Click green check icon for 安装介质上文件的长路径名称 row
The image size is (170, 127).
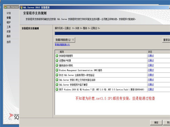(x=57, y=80)
